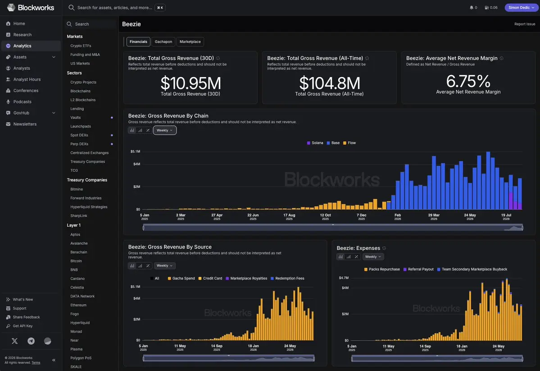Open the Telegram social icon

31,341
